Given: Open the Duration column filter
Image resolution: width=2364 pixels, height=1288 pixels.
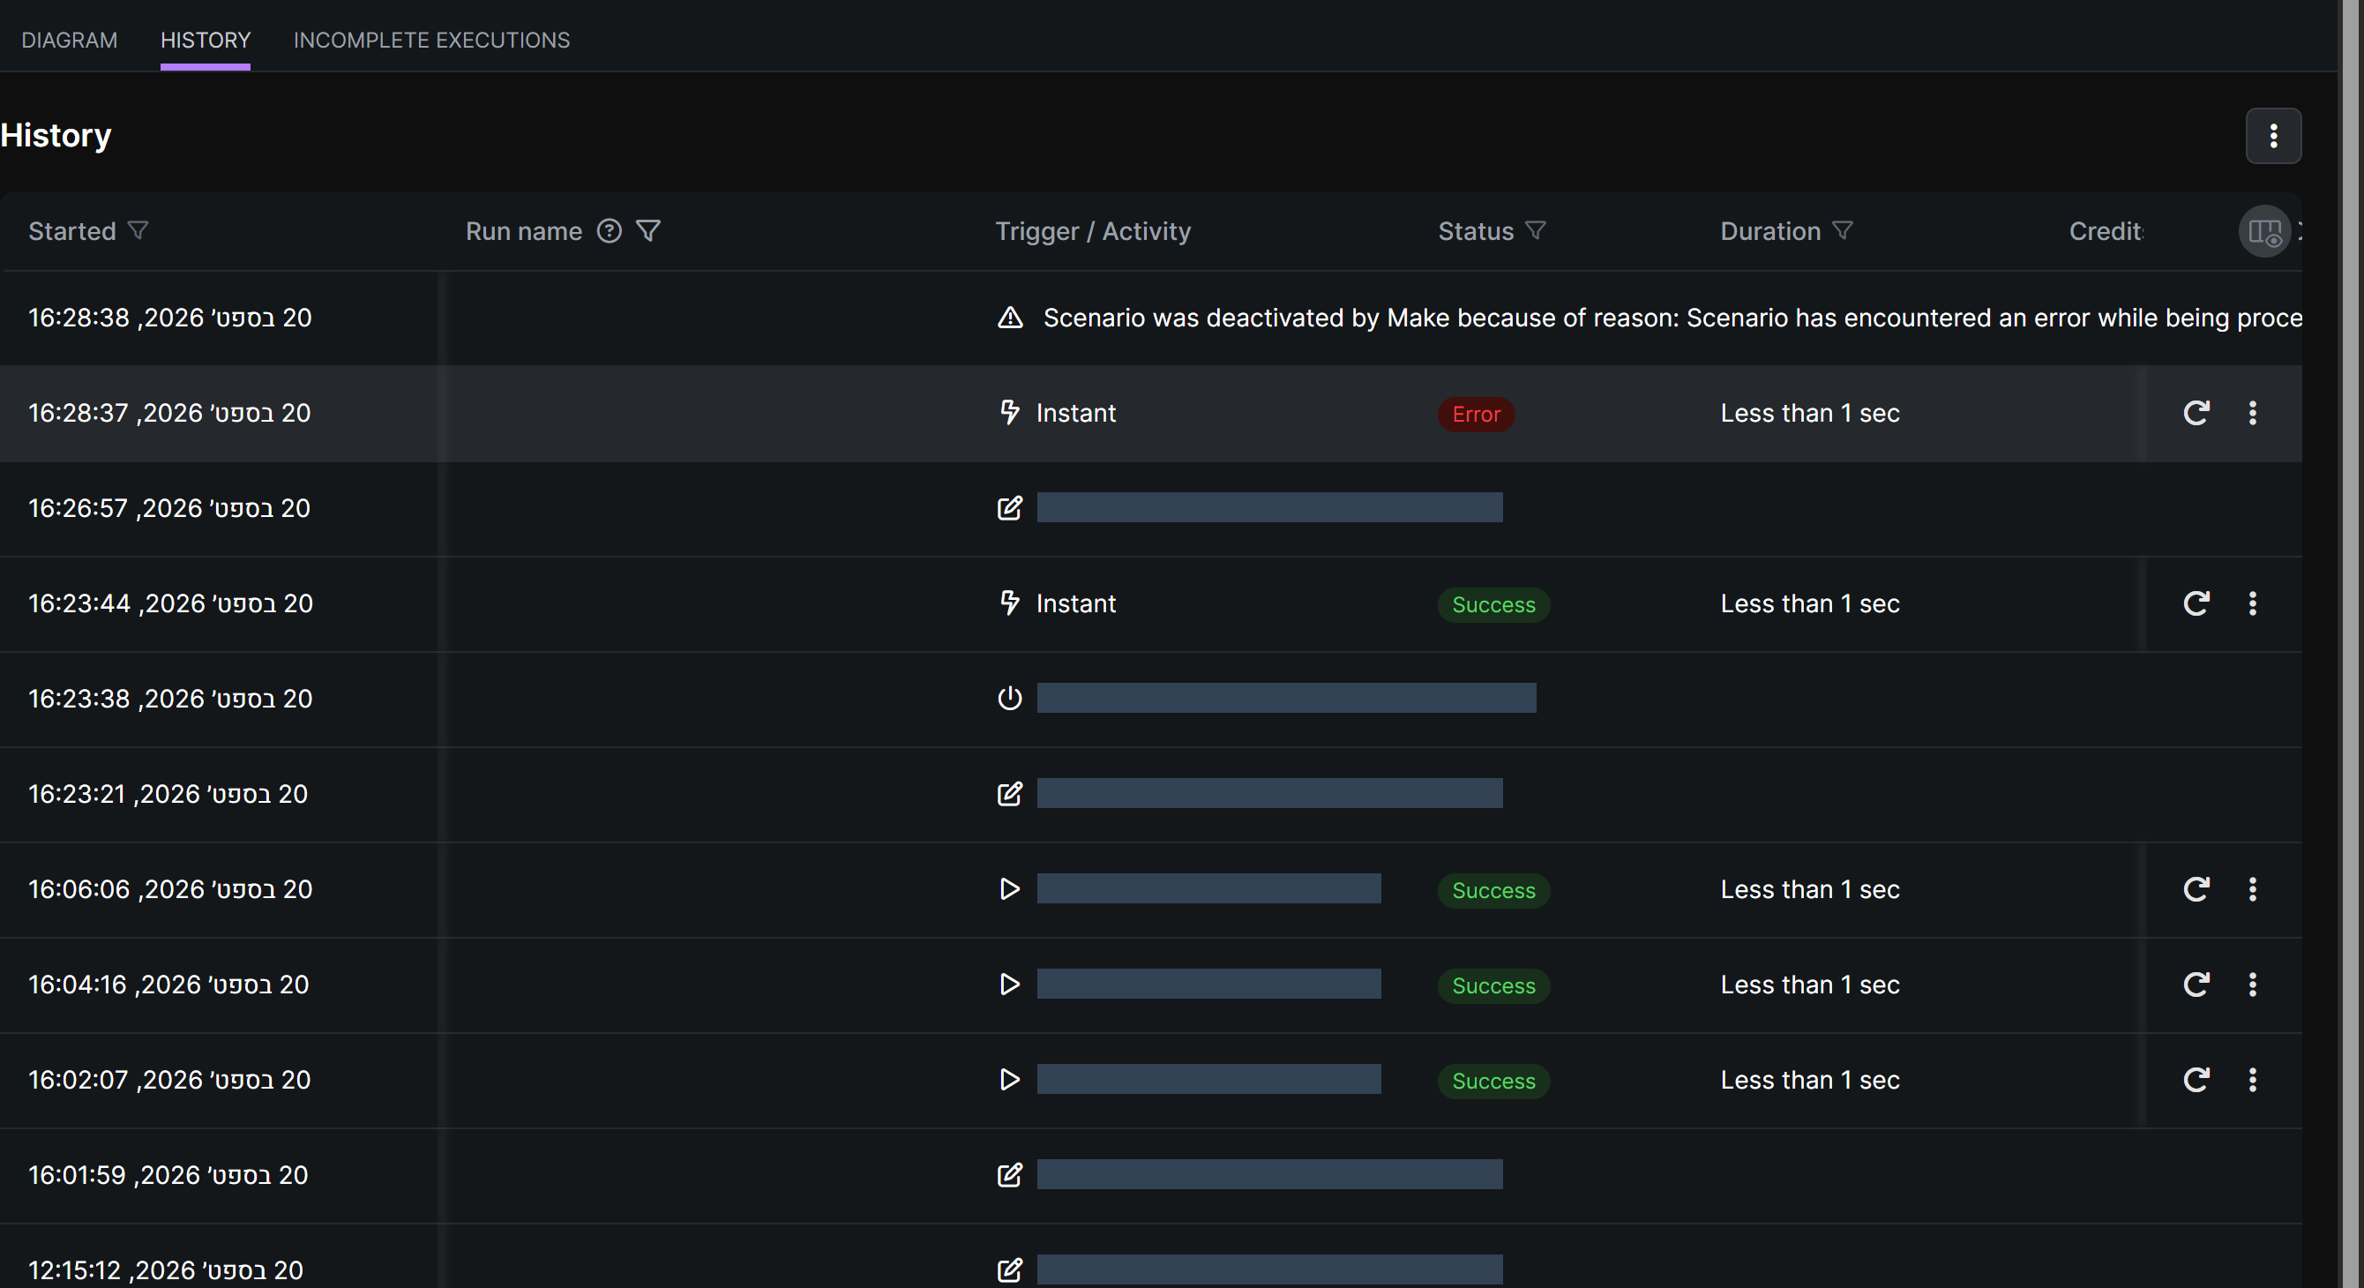Looking at the screenshot, I should (x=1843, y=230).
